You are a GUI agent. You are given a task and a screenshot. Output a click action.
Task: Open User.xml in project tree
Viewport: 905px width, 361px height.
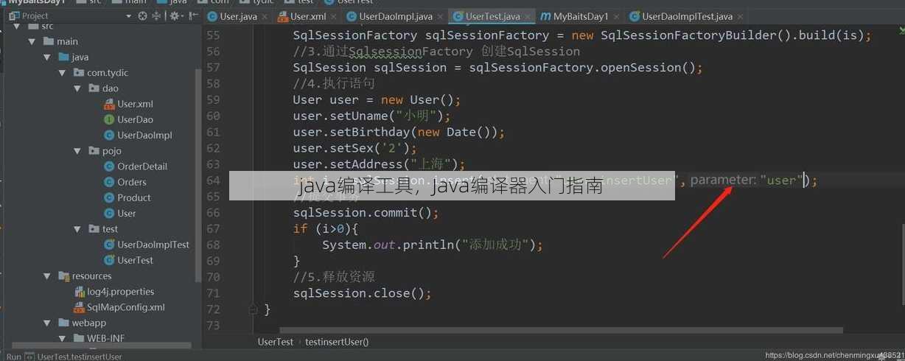pos(135,104)
